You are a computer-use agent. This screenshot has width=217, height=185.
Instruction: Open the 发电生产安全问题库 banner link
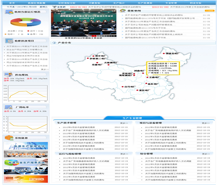pos(26,170)
